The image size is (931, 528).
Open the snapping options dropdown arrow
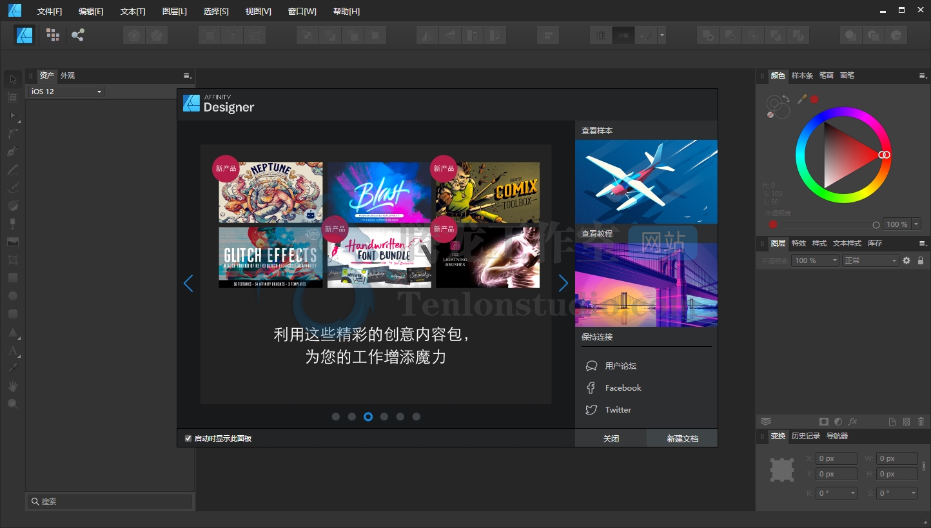661,35
